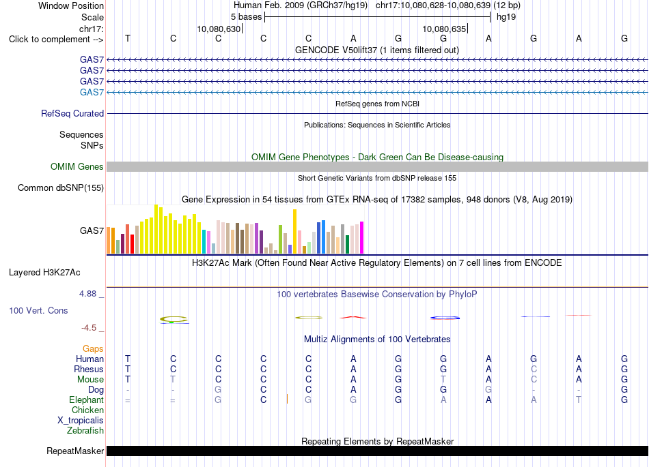
Task: Click the light-blue GAS7 transcript arrow line
Action: click(377, 92)
